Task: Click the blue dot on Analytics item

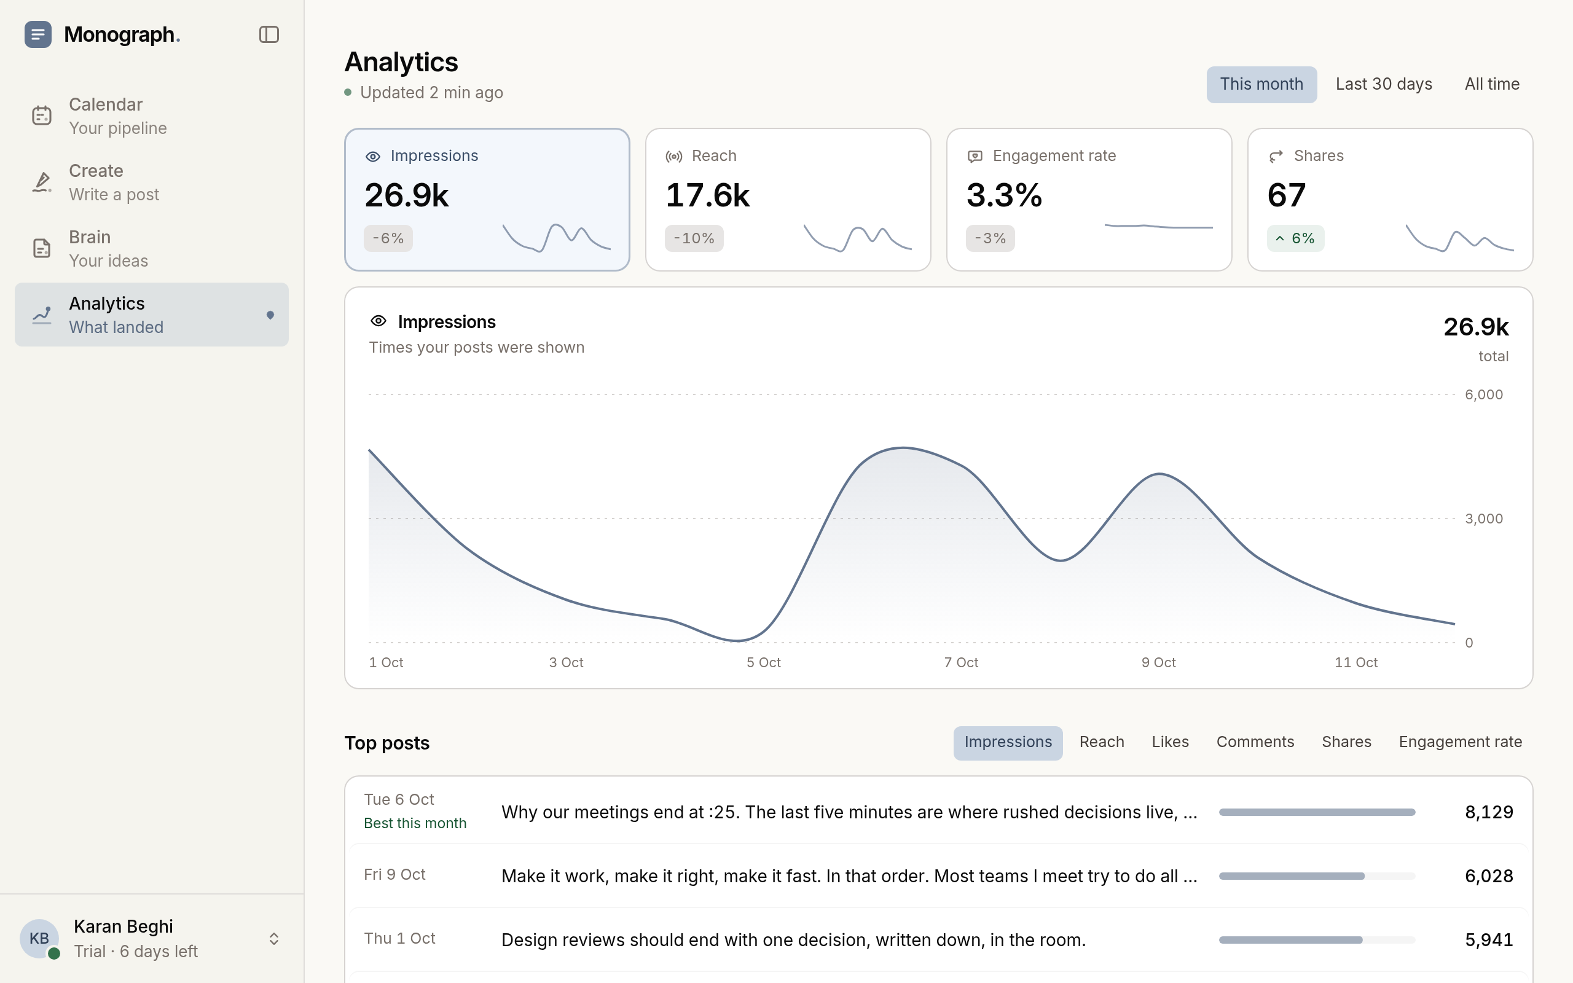Action: pyautogui.click(x=270, y=315)
